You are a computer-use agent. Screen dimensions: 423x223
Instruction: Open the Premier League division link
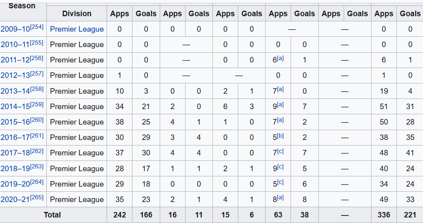(77, 29)
